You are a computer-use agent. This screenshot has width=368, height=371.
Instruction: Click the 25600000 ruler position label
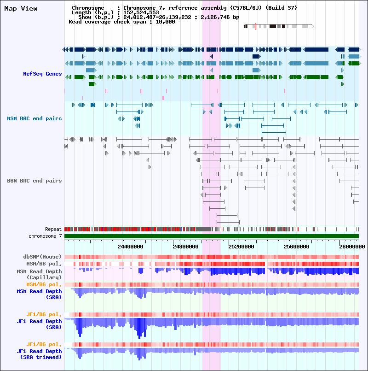296,247
